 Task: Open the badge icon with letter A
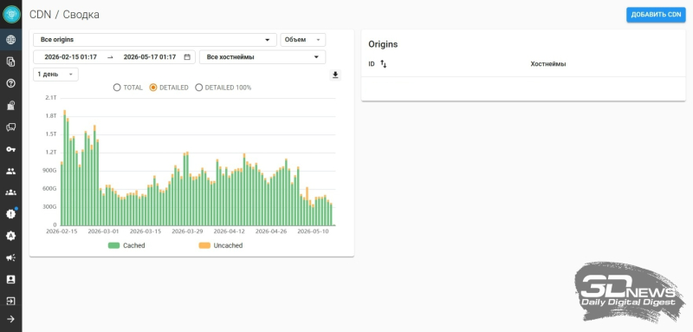point(11,236)
